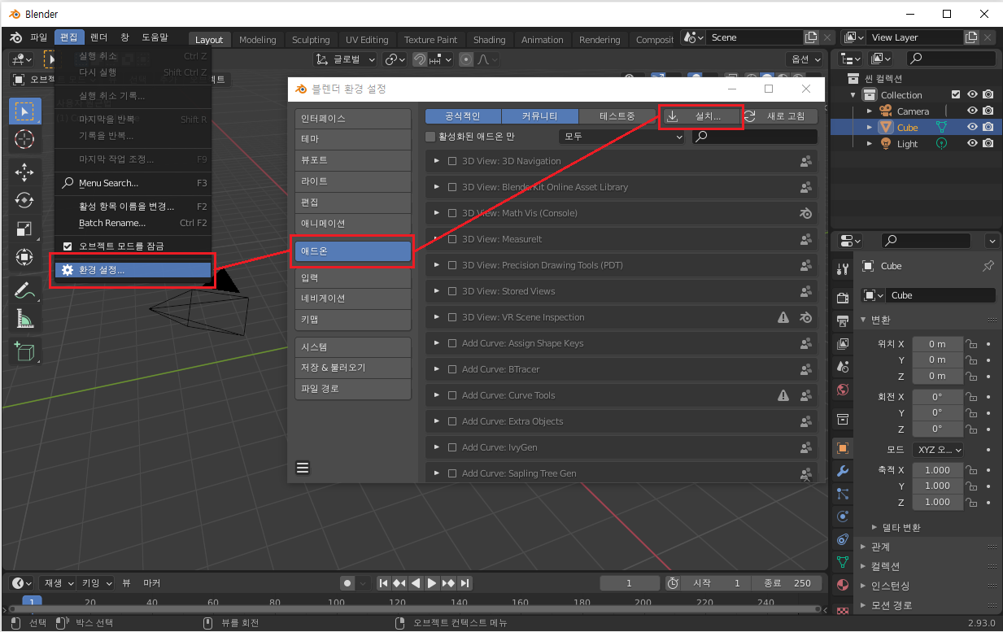Toggle Collection exclude checkbox in outliner
This screenshot has width=1003, height=632.
tap(956, 95)
